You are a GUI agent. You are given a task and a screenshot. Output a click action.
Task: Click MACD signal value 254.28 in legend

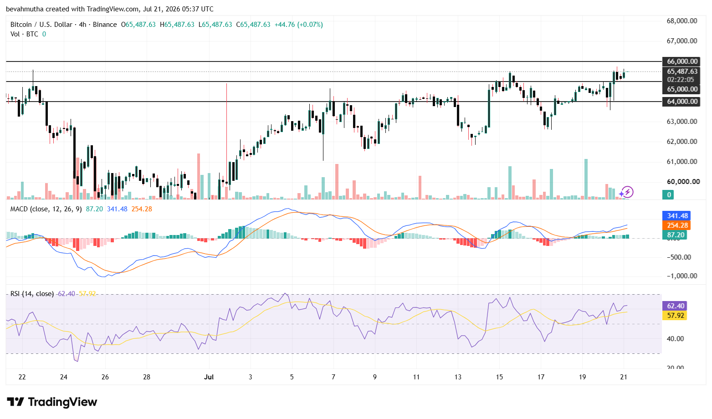pos(142,209)
